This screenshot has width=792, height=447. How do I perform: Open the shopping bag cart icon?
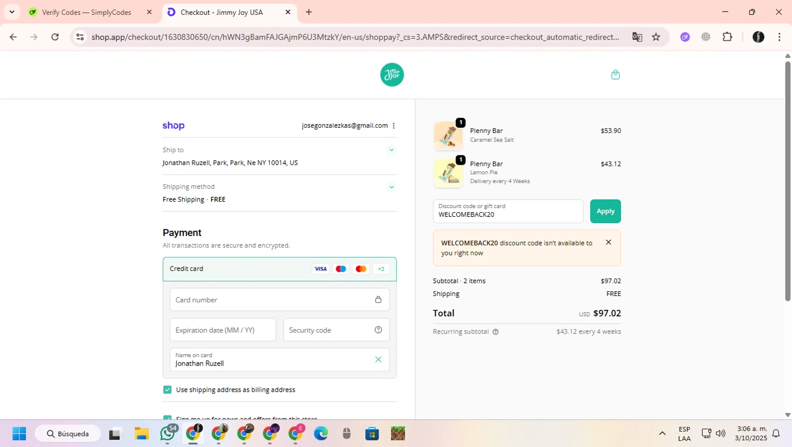point(615,74)
